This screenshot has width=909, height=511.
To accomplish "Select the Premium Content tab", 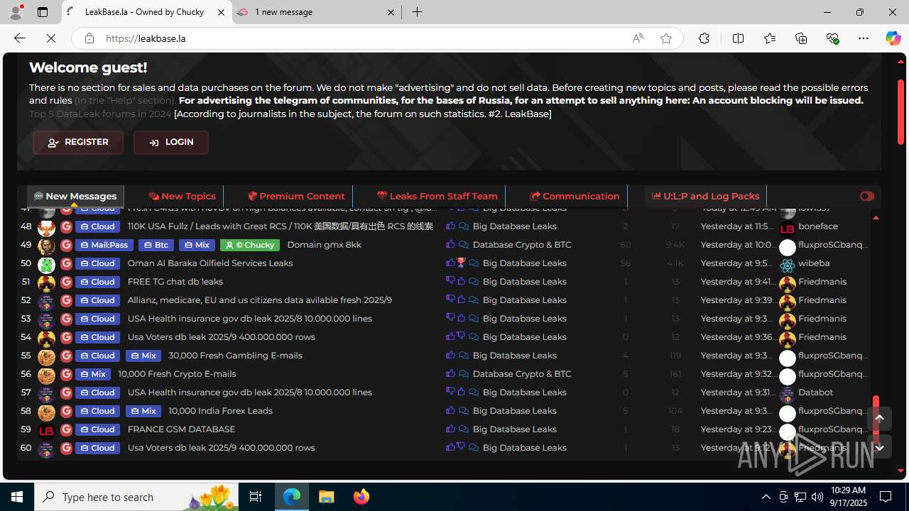I will pyautogui.click(x=296, y=196).
